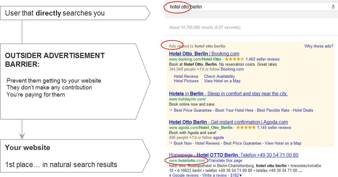Open the Hotel Otto Berlin Agoda.com ad title
This screenshot has height=177, width=338.
tap(228, 122)
